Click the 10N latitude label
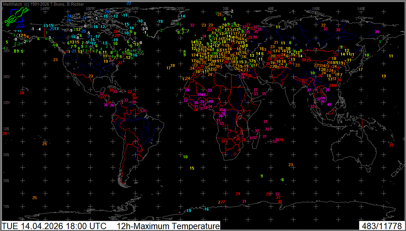 click(6, 103)
